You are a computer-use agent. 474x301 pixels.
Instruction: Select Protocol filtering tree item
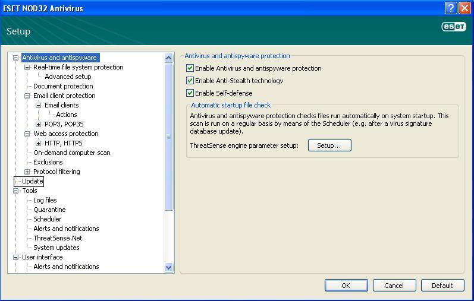click(x=57, y=172)
